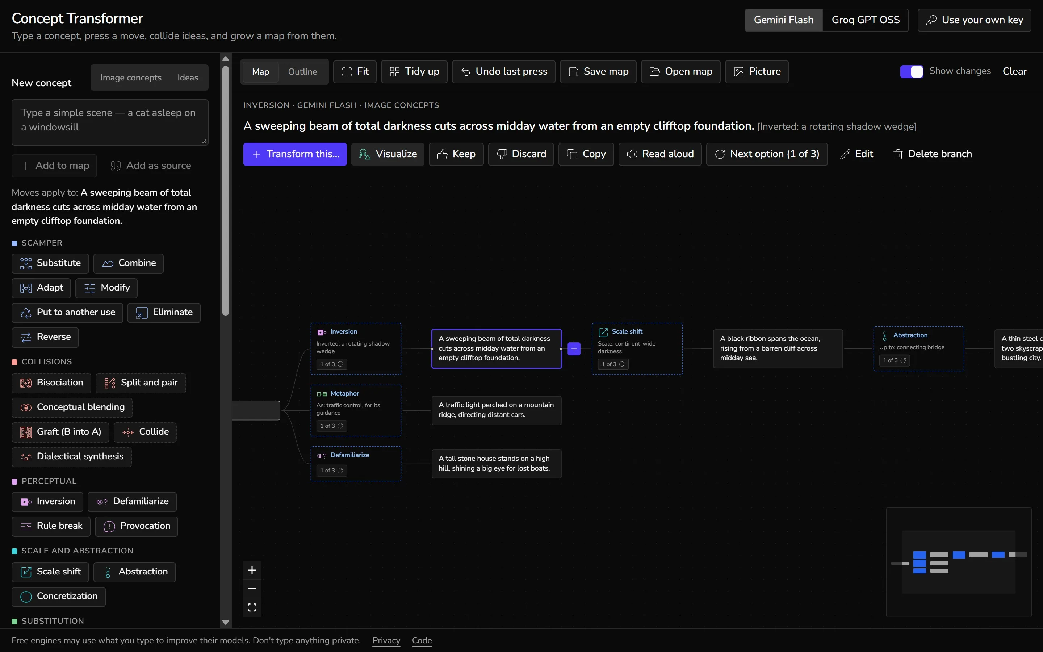1043x652 pixels.
Task: Click the plus button beside selected node
Action: [x=574, y=349]
